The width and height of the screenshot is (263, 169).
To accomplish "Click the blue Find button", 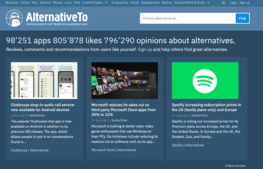I will click(242, 18).
